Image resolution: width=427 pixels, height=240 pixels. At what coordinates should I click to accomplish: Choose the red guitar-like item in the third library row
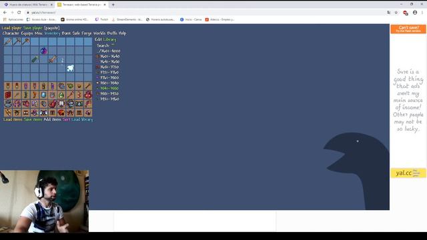click(53, 104)
